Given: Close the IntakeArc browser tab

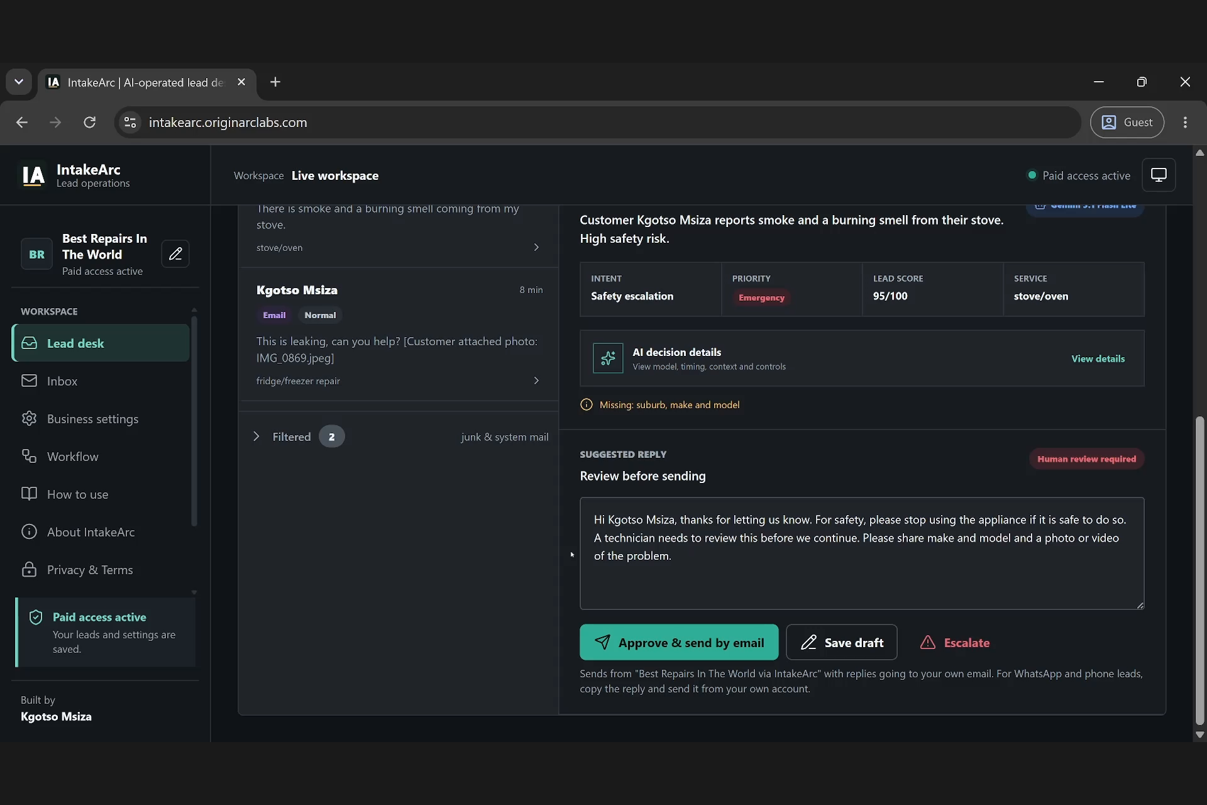Looking at the screenshot, I should pyautogui.click(x=241, y=82).
